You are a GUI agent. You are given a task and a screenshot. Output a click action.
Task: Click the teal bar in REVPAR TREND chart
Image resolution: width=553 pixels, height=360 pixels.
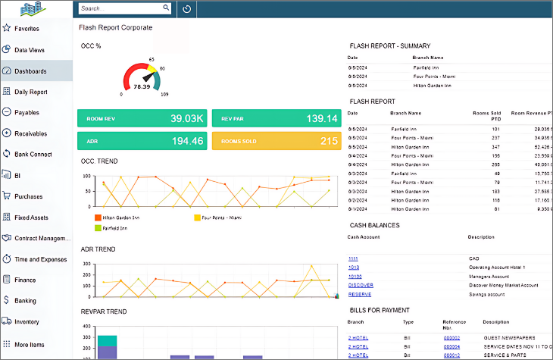pyautogui.click(x=108, y=340)
